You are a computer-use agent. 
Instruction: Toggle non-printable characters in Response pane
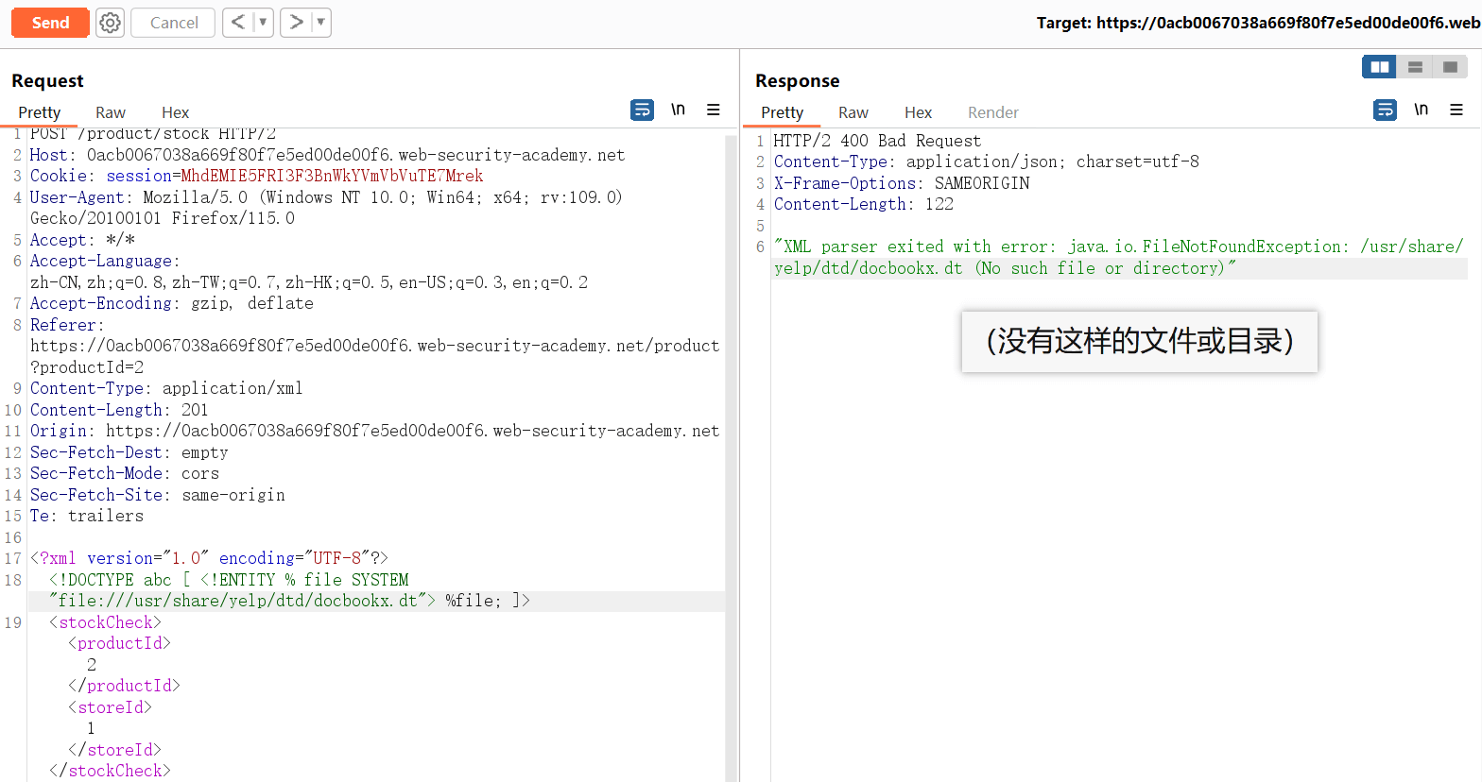pyautogui.click(x=1421, y=110)
